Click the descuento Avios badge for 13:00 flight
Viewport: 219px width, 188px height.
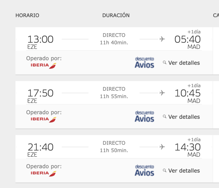pos(145,62)
